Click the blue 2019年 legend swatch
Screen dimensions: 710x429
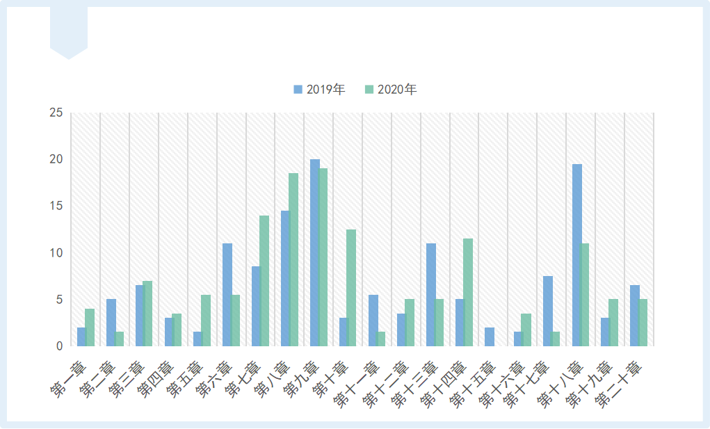tap(298, 90)
